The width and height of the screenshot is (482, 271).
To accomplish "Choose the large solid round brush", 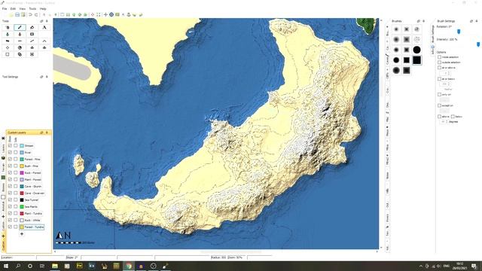I will 416,50.
